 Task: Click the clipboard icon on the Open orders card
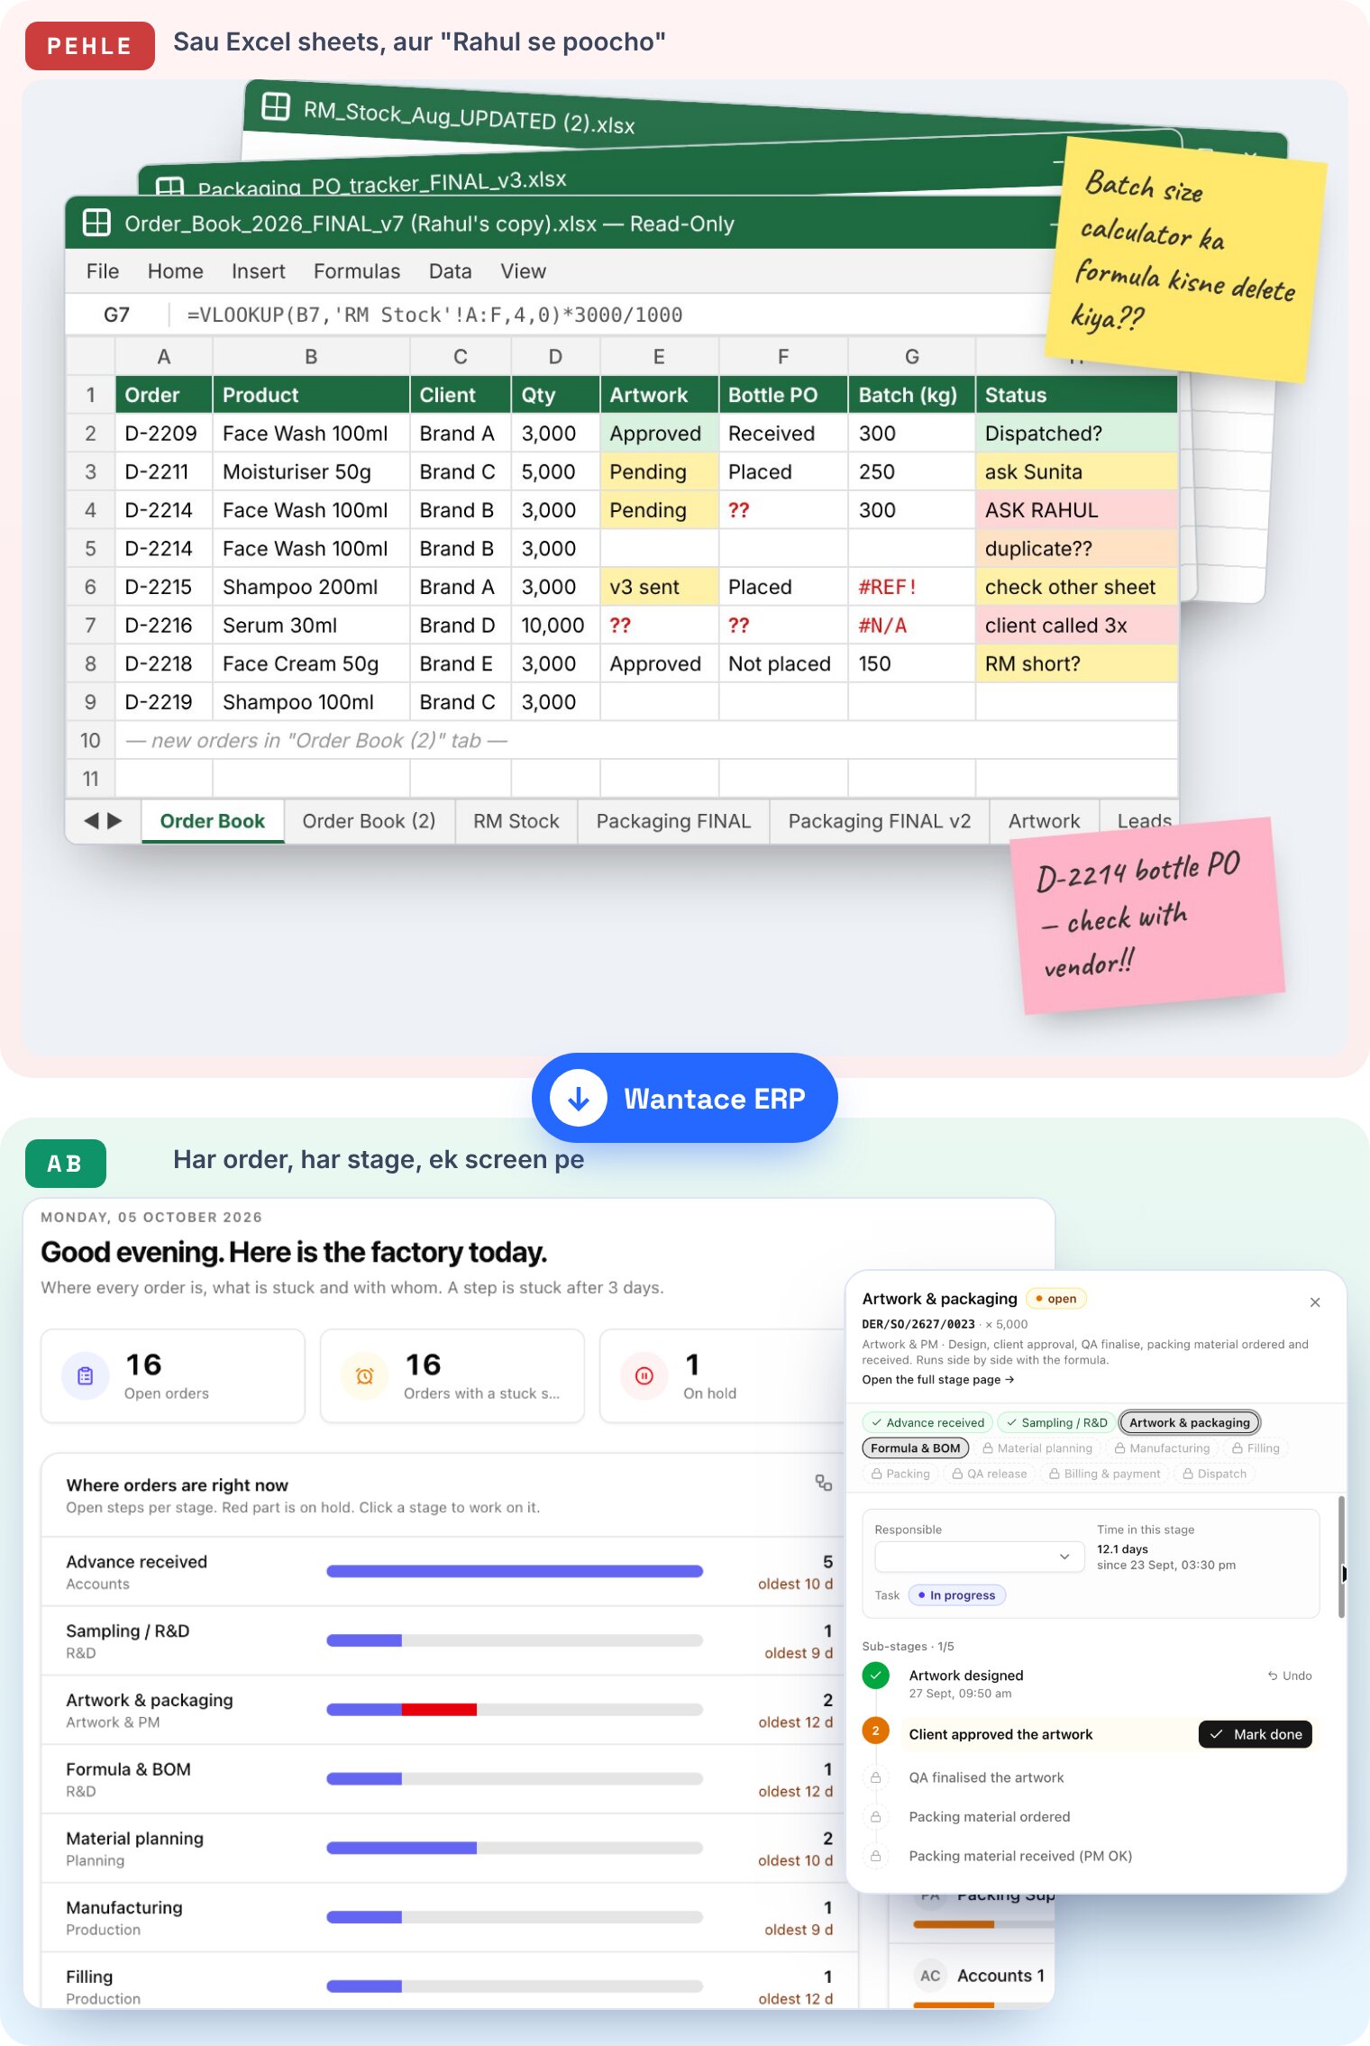86,1376
